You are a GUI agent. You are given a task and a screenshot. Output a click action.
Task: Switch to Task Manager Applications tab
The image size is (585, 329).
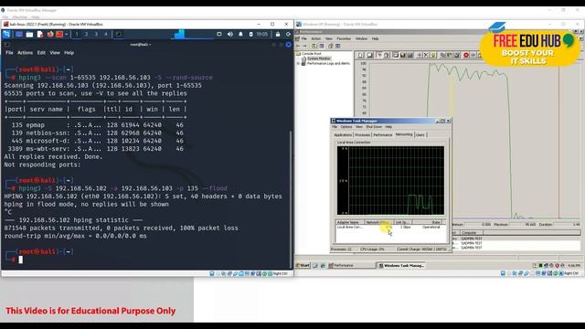343,134
